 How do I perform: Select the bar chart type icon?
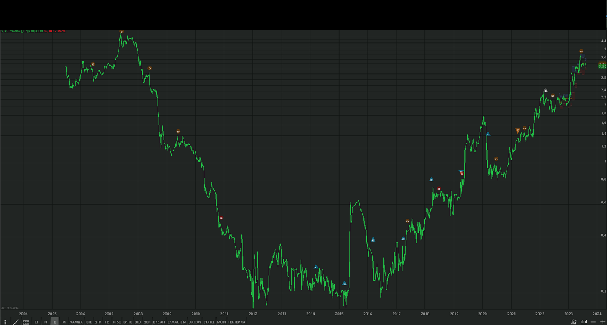pos(584,322)
